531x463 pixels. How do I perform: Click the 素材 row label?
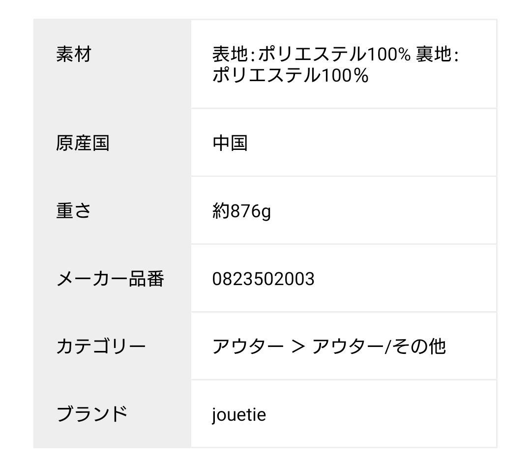(x=74, y=54)
